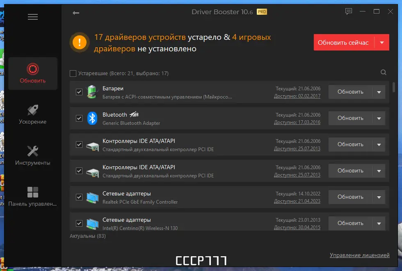Click the Realtek network adapter icon
This screenshot has height=271, width=402.
coord(93,198)
